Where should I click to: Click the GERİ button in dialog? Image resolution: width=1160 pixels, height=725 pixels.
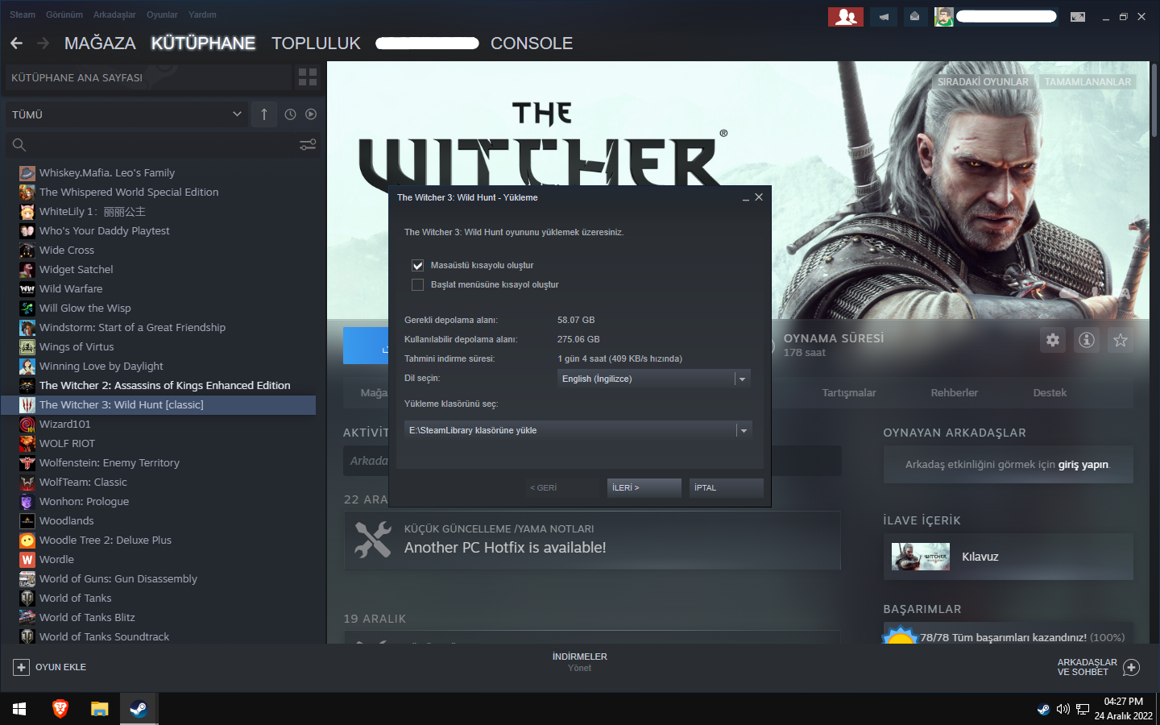[561, 487]
